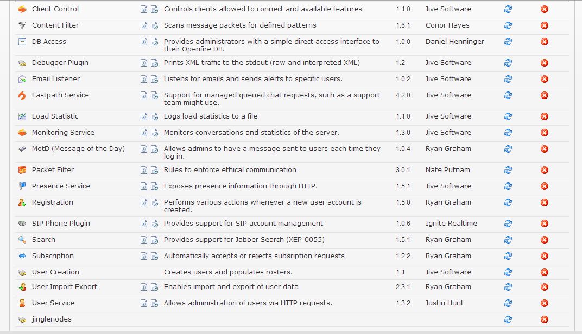Open the Content Filter changelog icon
The width and height of the screenshot is (582, 334).
point(154,25)
